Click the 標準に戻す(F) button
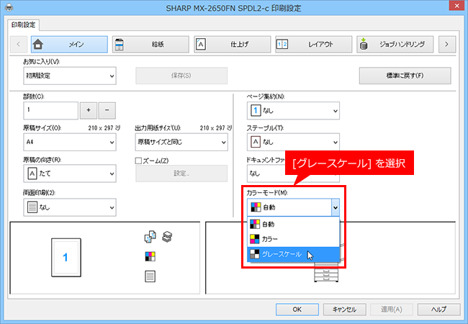This screenshot has width=468, height=324. coord(405,76)
